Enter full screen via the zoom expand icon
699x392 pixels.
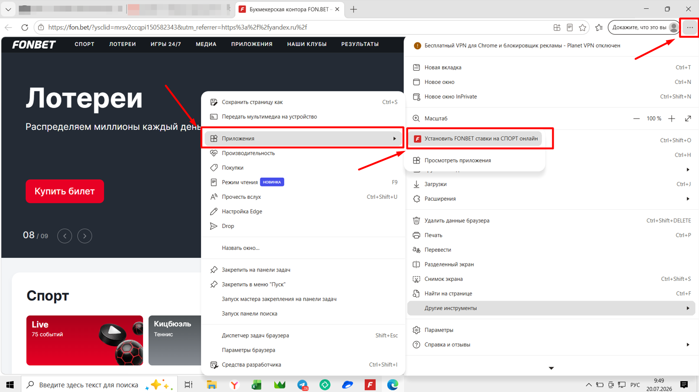pyautogui.click(x=688, y=119)
